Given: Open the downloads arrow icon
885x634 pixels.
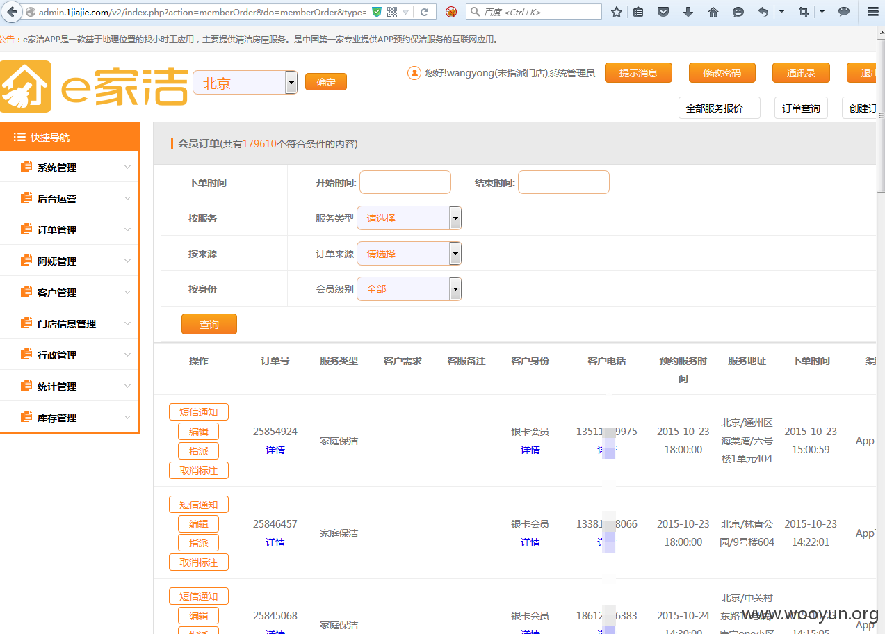Looking at the screenshot, I should click(688, 12).
